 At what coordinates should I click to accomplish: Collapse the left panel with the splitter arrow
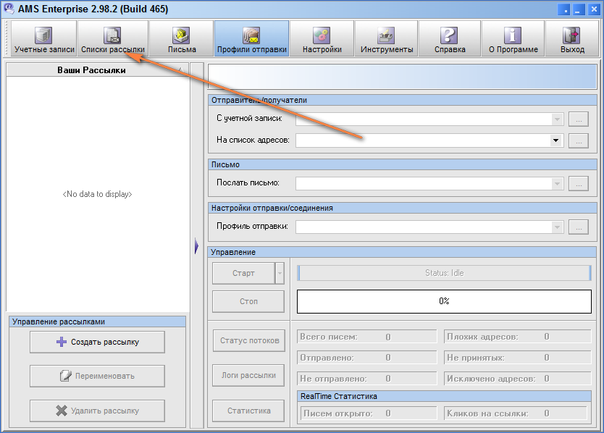click(196, 245)
